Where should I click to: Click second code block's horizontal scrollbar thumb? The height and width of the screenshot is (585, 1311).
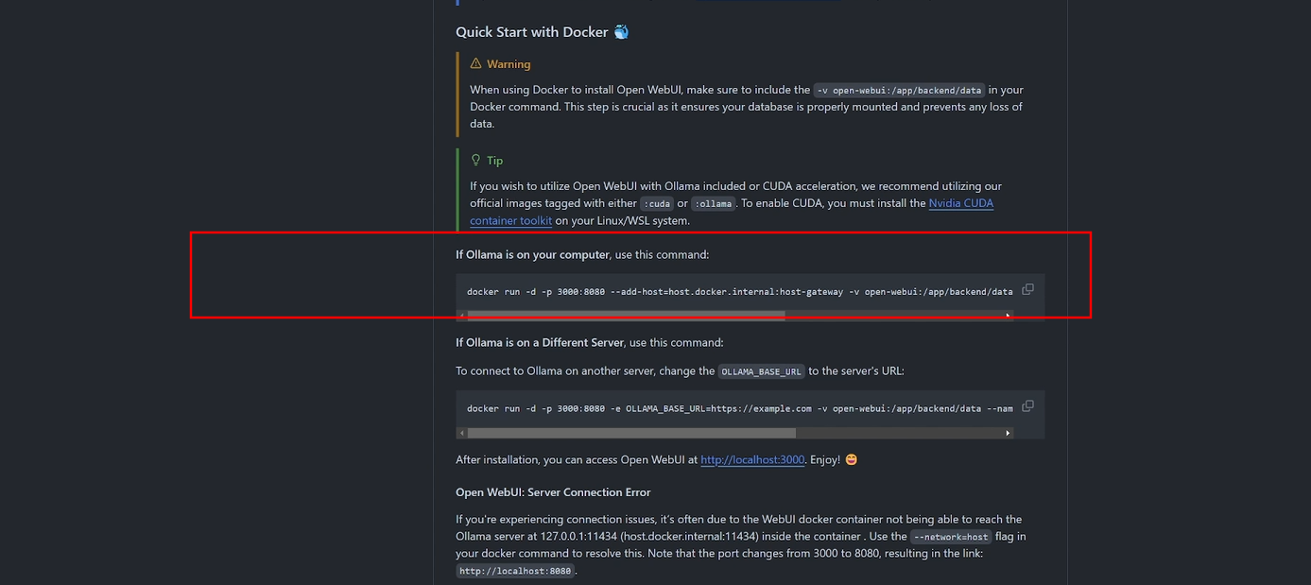(x=631, y=433)
